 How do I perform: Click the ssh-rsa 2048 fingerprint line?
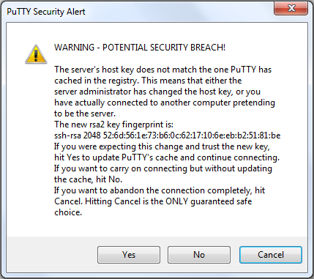[x=167, y=135]
